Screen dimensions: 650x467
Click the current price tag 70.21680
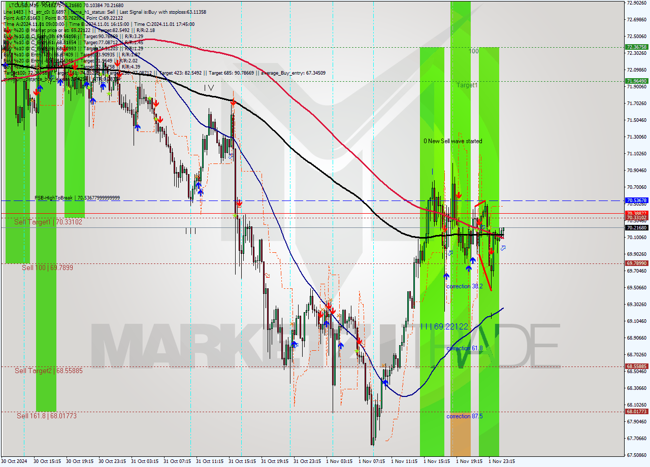[637, 228]
